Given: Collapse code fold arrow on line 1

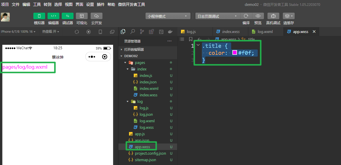Looking at the screenshot, I should (198, 45).
